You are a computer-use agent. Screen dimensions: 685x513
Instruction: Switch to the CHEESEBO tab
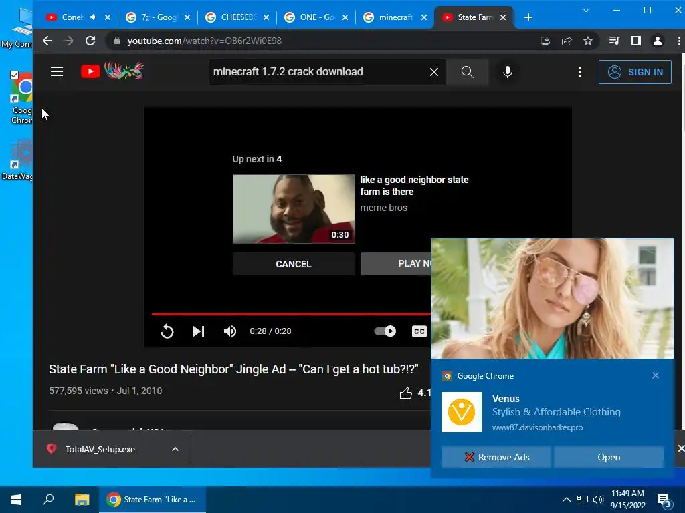[x=236, y=17]
